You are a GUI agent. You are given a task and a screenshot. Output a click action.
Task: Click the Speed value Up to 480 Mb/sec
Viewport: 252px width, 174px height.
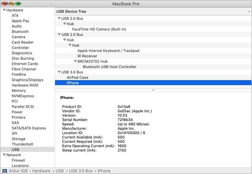134,124
